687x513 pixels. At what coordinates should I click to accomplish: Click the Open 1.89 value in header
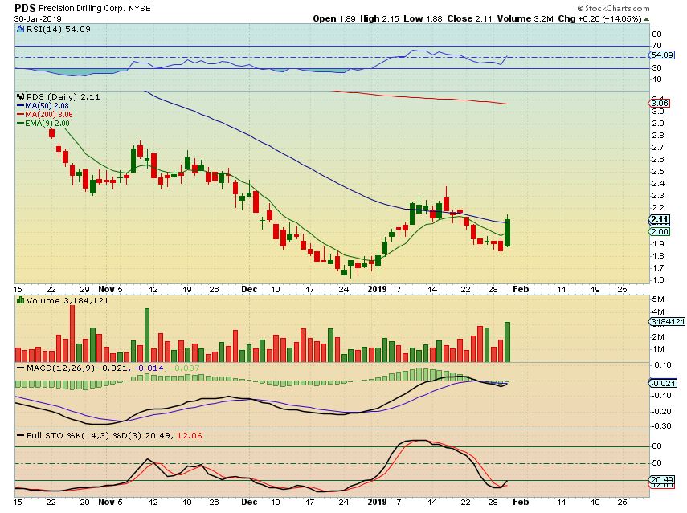334,18
